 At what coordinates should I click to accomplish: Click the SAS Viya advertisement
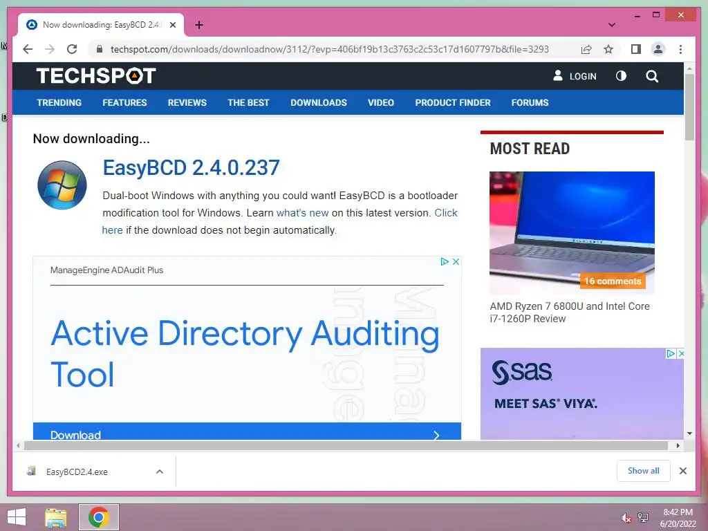(581, 393)
